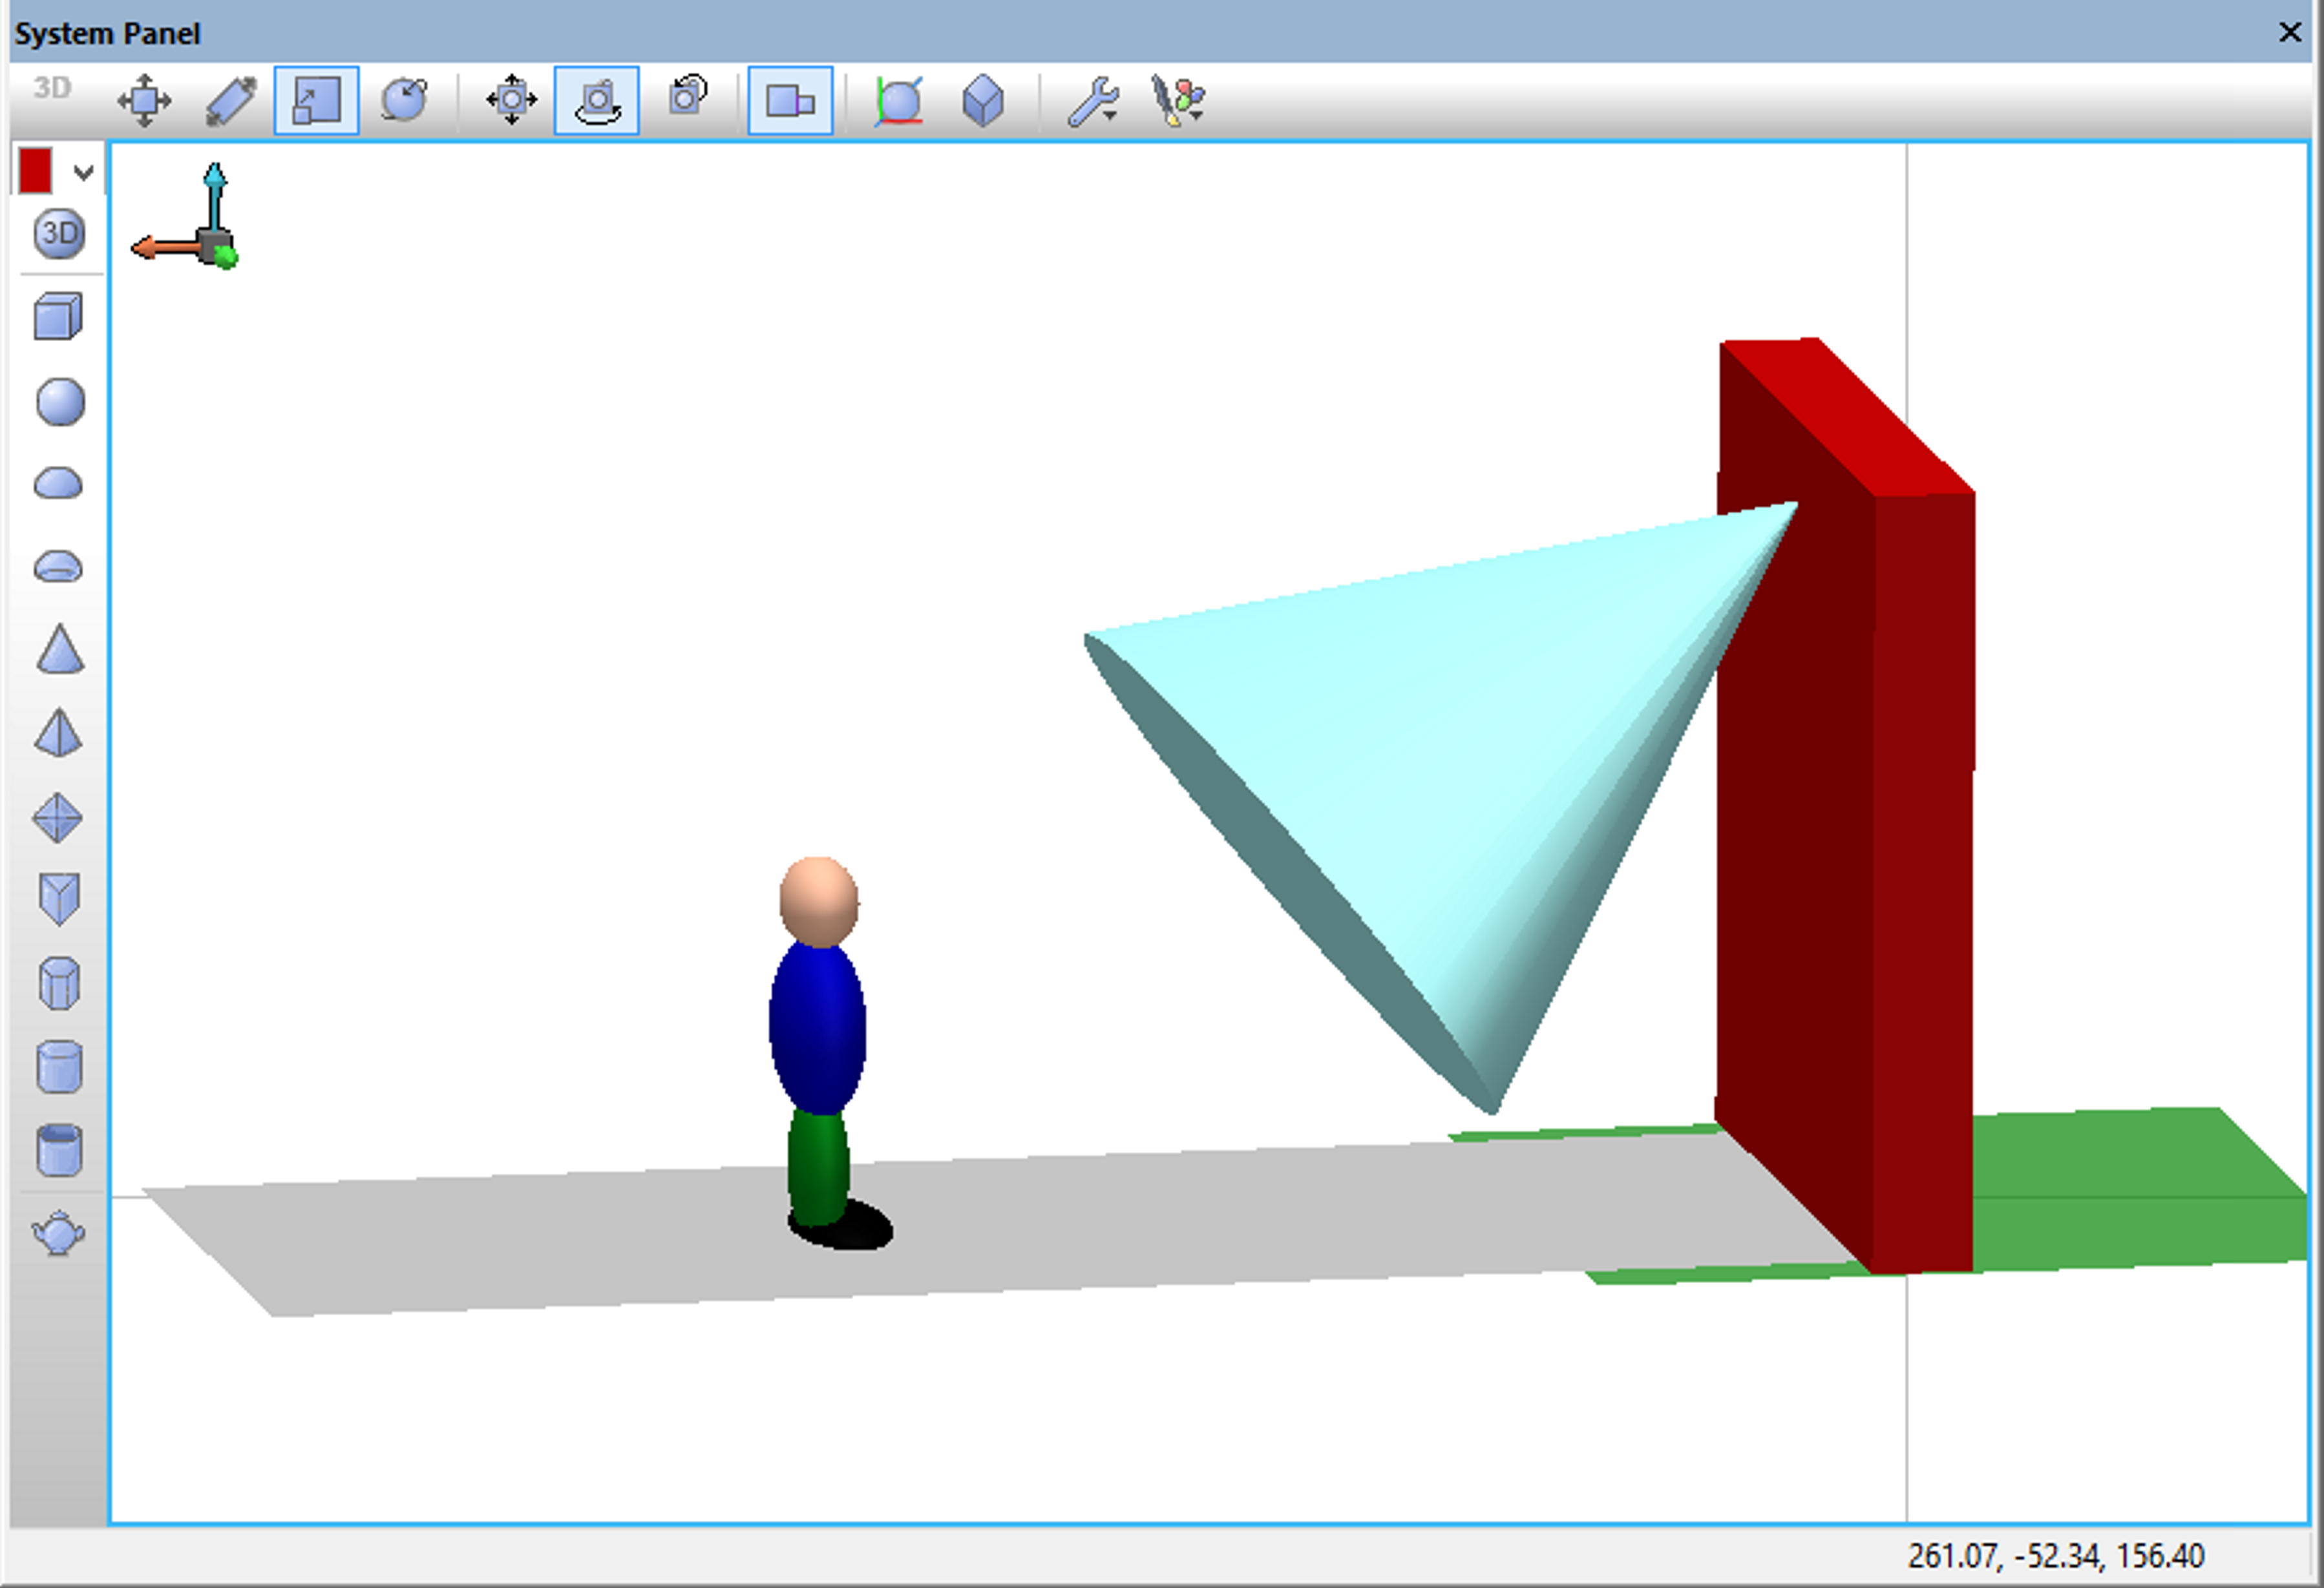Add a box shape from sidebar
The width and height of the screenshot is (2324, 1588).
click(x=58, y=317)
